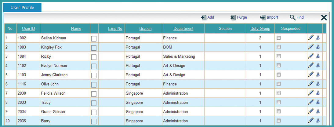Click the Purge icon in toolbar
The image size is (334, 127).
coord(233,17)
